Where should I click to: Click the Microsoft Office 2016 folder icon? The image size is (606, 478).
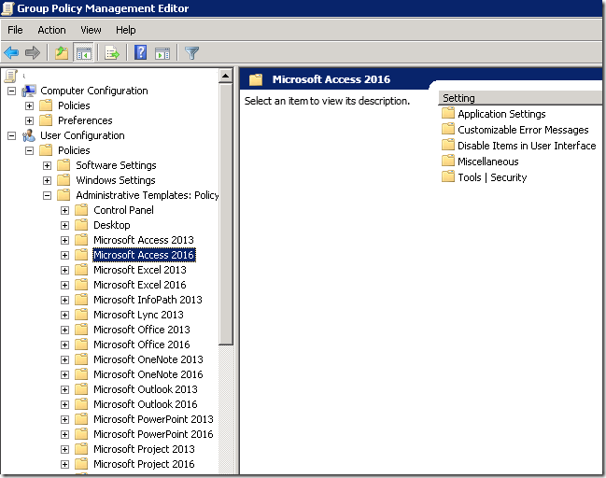(x=81, y=344)
